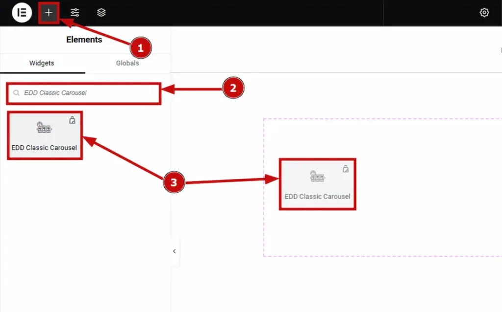
Task: Click the Elements panel heading
Action: [84, 40]
